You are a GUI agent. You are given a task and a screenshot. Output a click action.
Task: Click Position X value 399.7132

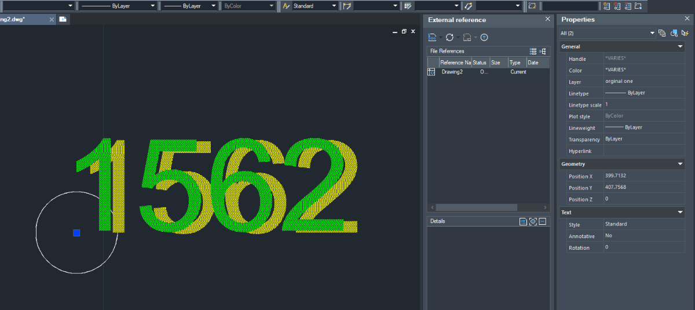tap(644, 176)
